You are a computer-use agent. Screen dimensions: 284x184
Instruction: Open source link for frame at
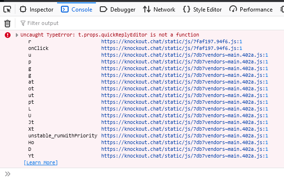[185, 82]
